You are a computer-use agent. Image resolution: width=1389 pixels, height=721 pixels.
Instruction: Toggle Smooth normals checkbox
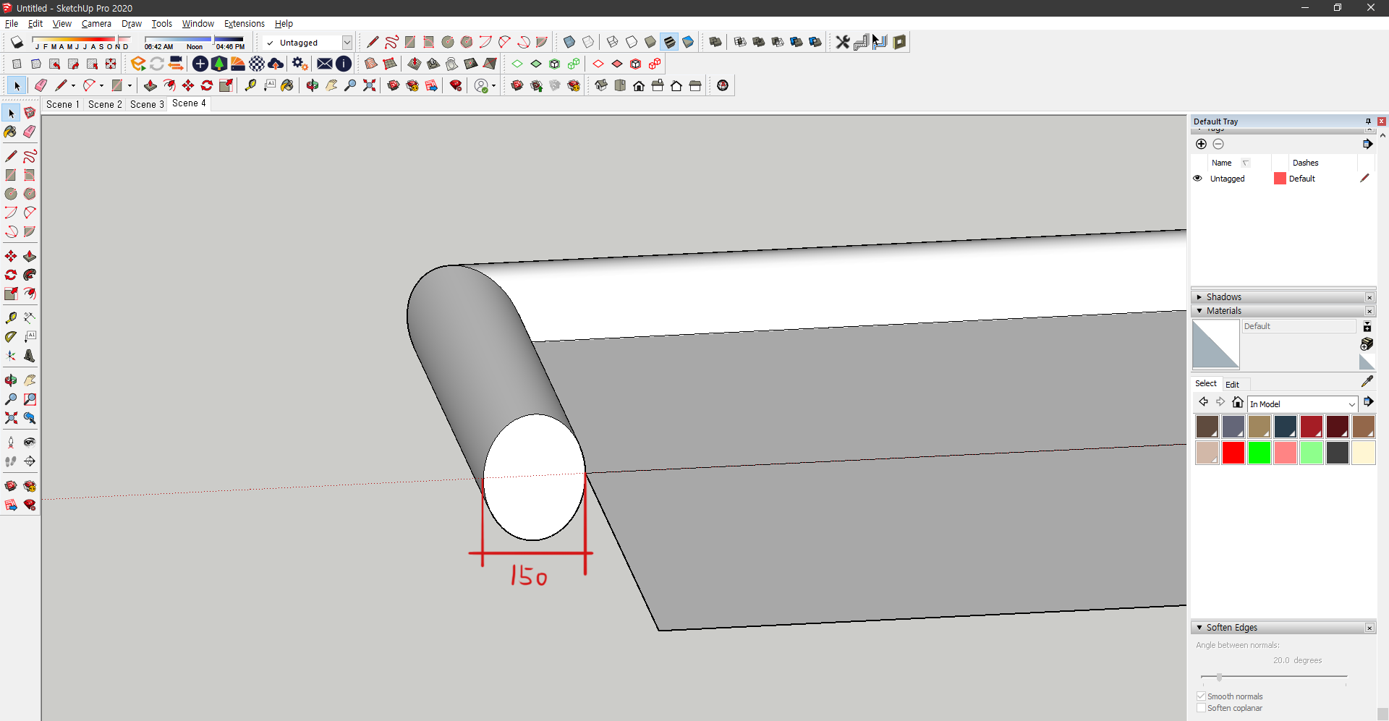pos(1201,696)
